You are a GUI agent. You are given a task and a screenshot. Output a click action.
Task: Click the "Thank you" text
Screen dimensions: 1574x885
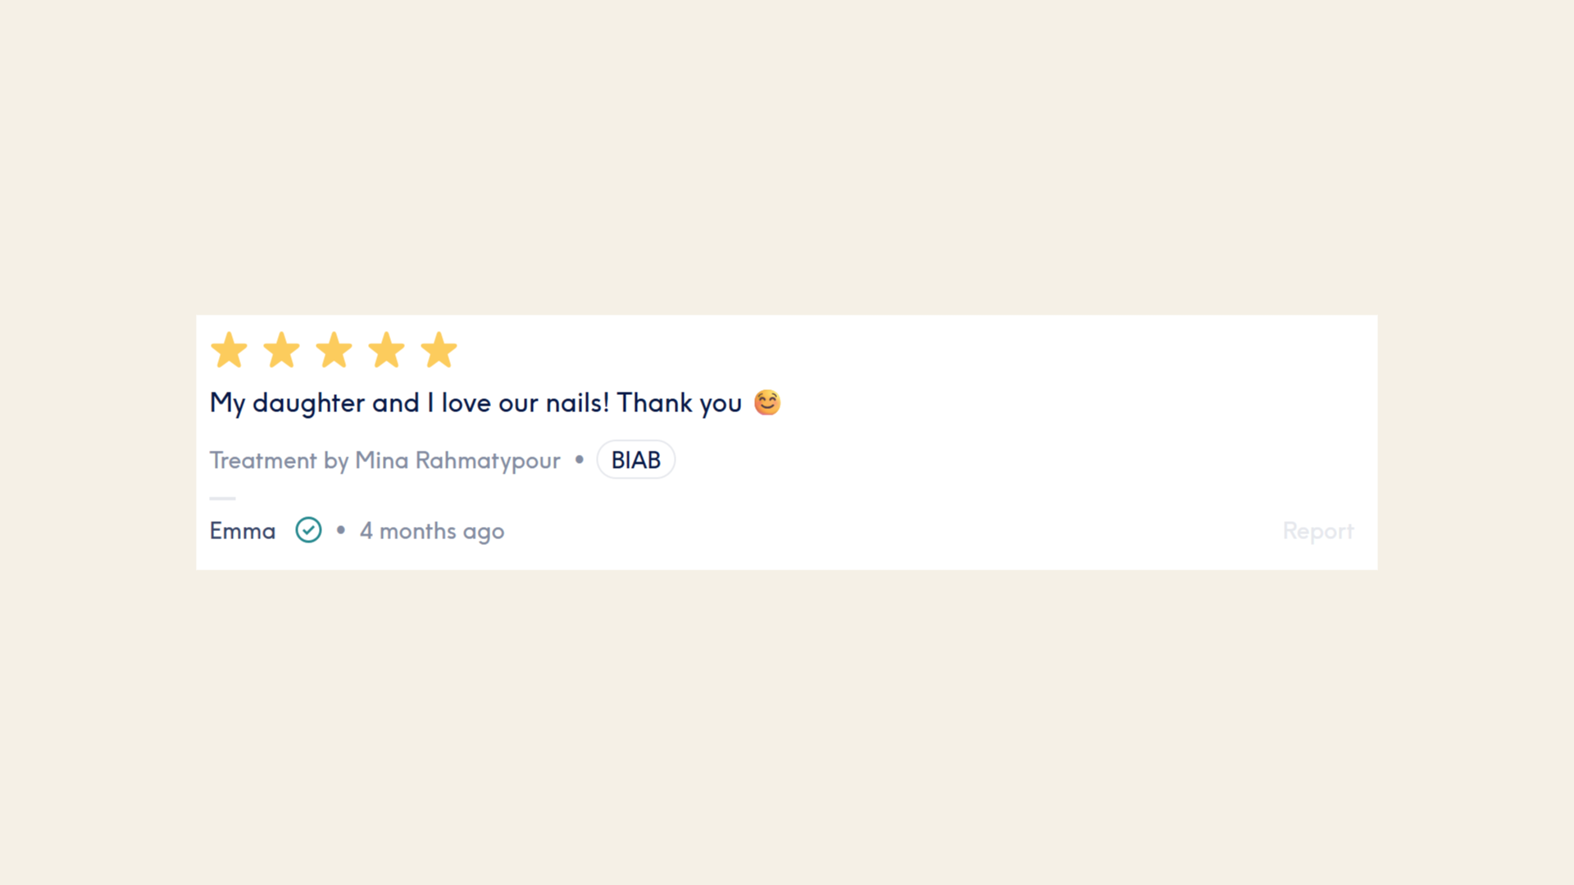679,403
